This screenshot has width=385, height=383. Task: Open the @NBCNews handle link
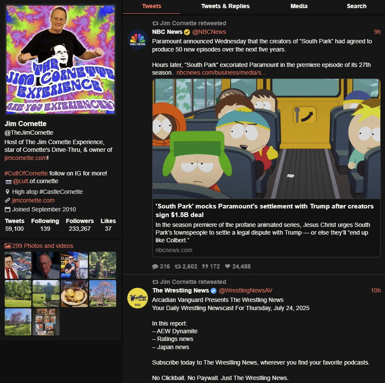click(209, 32)
